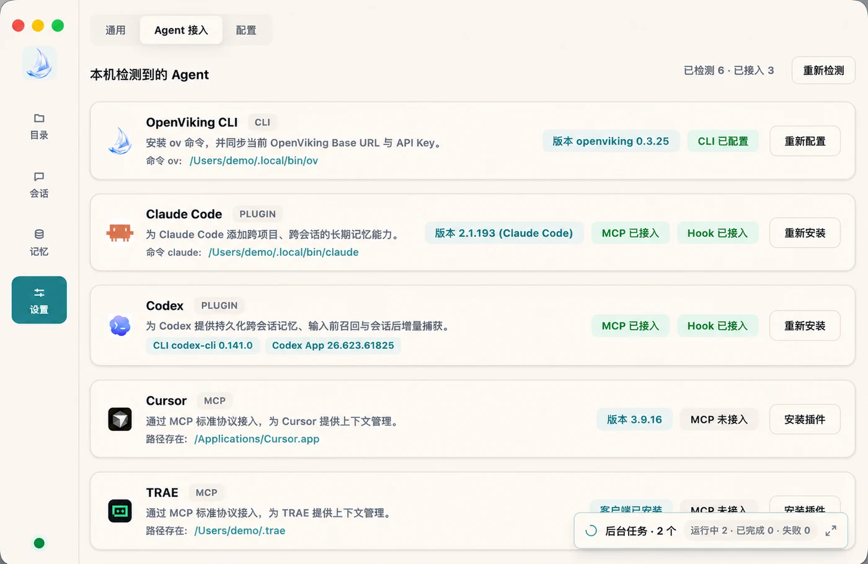Open the 记忆 memory section

(39, 242)
